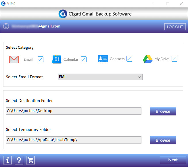Click the info icon in bottom bar
Viewport: 188px width, 167px height.
[7, 160]
